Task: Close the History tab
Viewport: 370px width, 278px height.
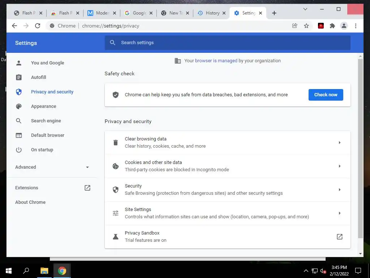Action: (x=224, y=13)
